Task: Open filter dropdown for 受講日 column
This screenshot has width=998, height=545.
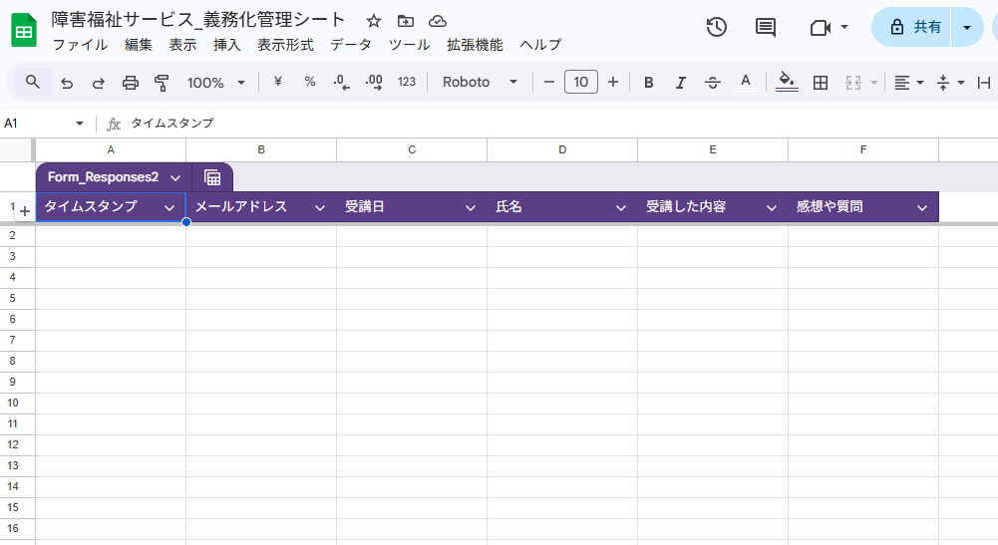Action: [471, 207]
